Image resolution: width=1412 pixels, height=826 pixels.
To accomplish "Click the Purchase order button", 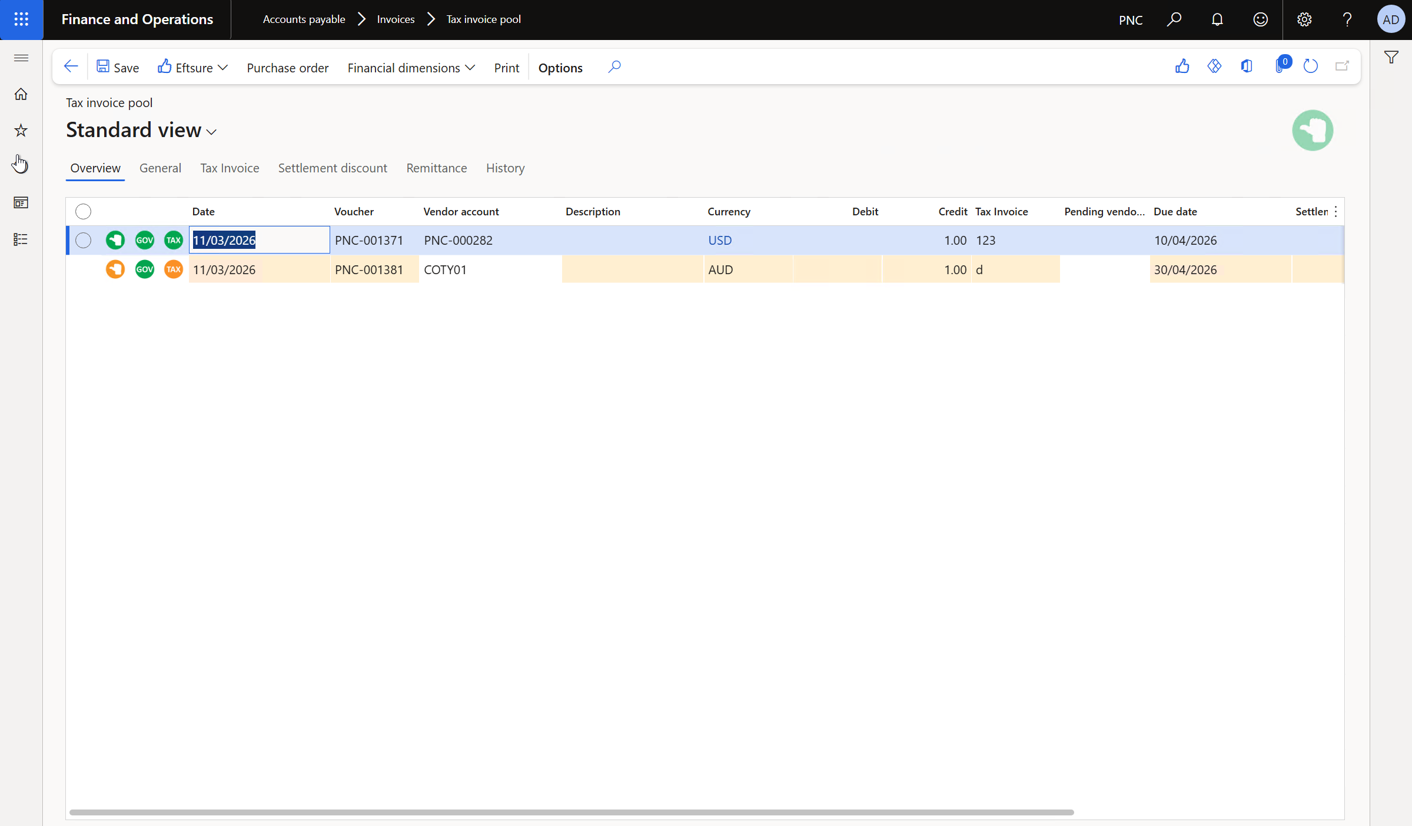I will [287, 68].
